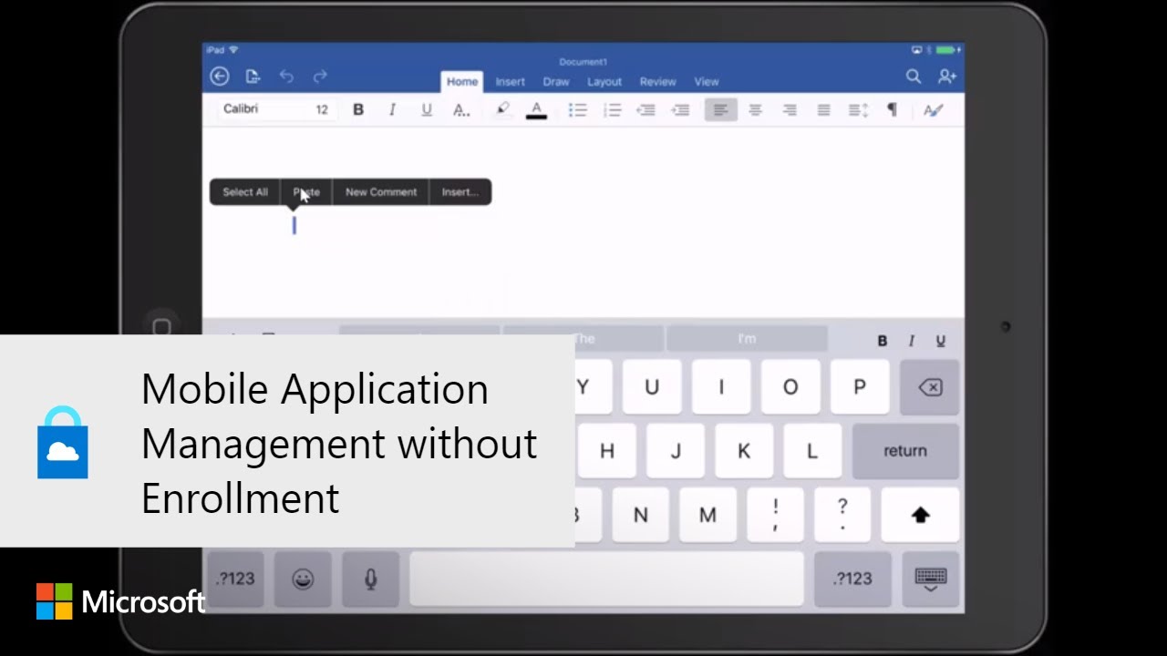Choose New Comment in popup menu
Screen dimensions: 1167x656
click(381, 192)
